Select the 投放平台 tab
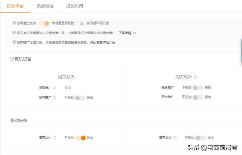This screenshot has height=155, width=242. point(15,6)
